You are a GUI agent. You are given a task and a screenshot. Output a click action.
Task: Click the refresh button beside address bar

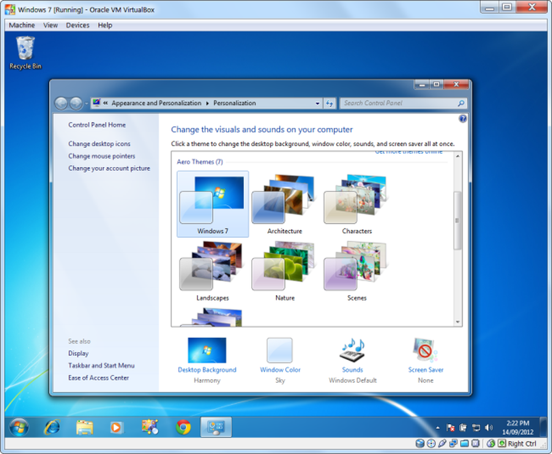(x=330, y=103)
